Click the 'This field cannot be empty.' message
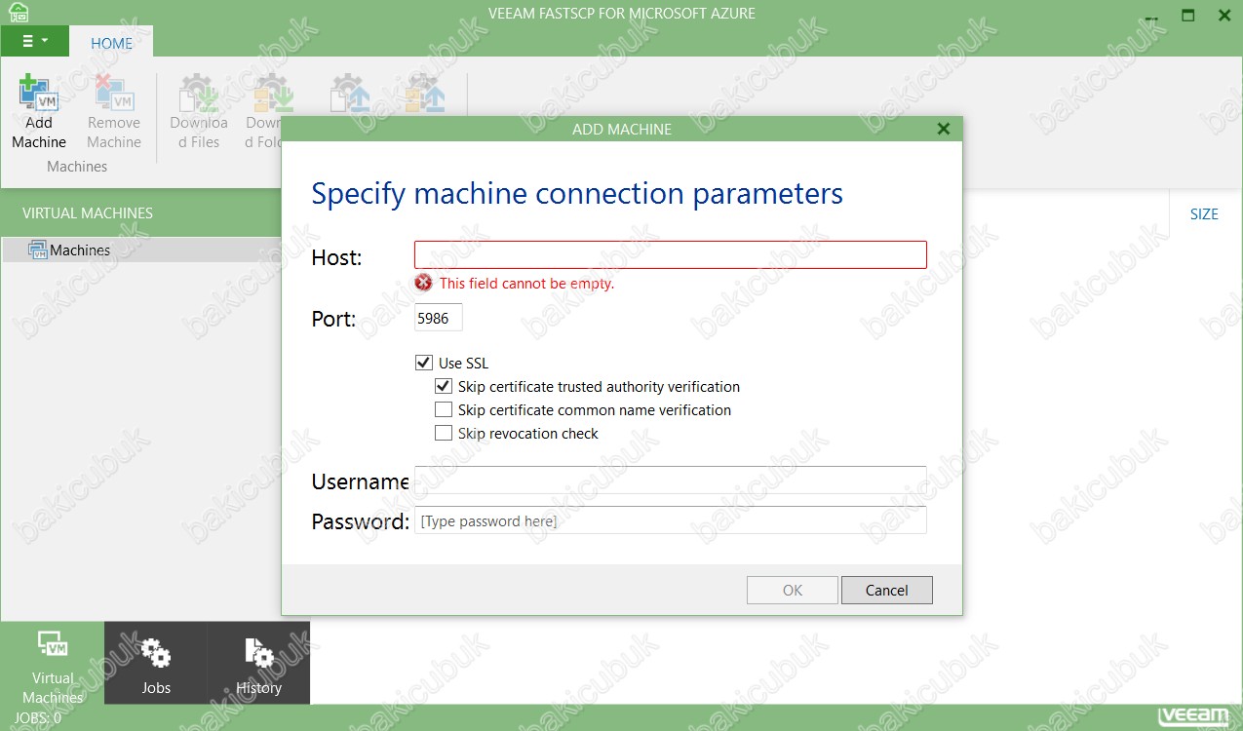 [526, 284]
